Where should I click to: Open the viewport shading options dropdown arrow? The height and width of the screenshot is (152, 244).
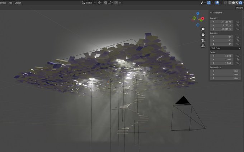click(x=243, y=3)
